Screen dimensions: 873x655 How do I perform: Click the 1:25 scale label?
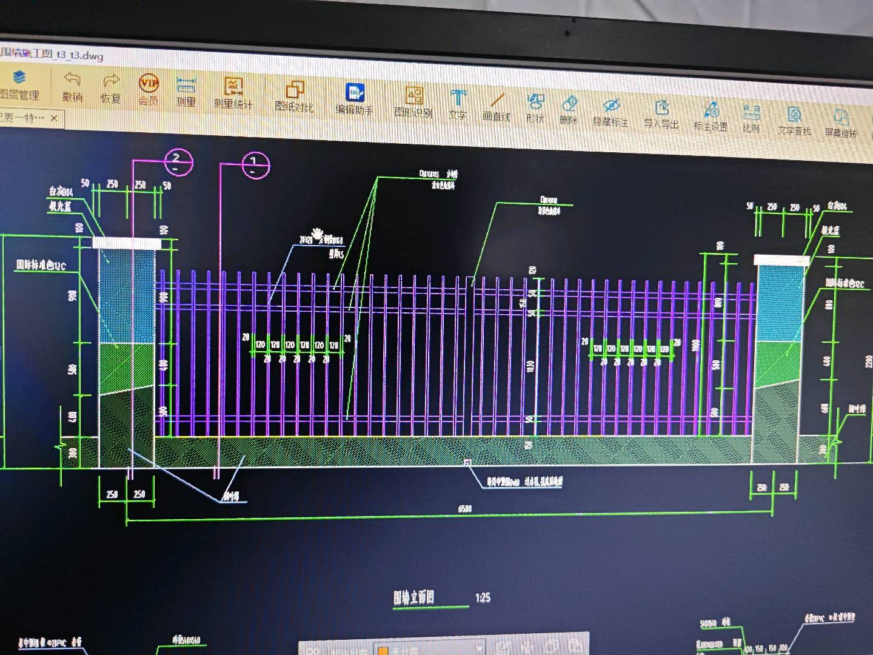483,598
